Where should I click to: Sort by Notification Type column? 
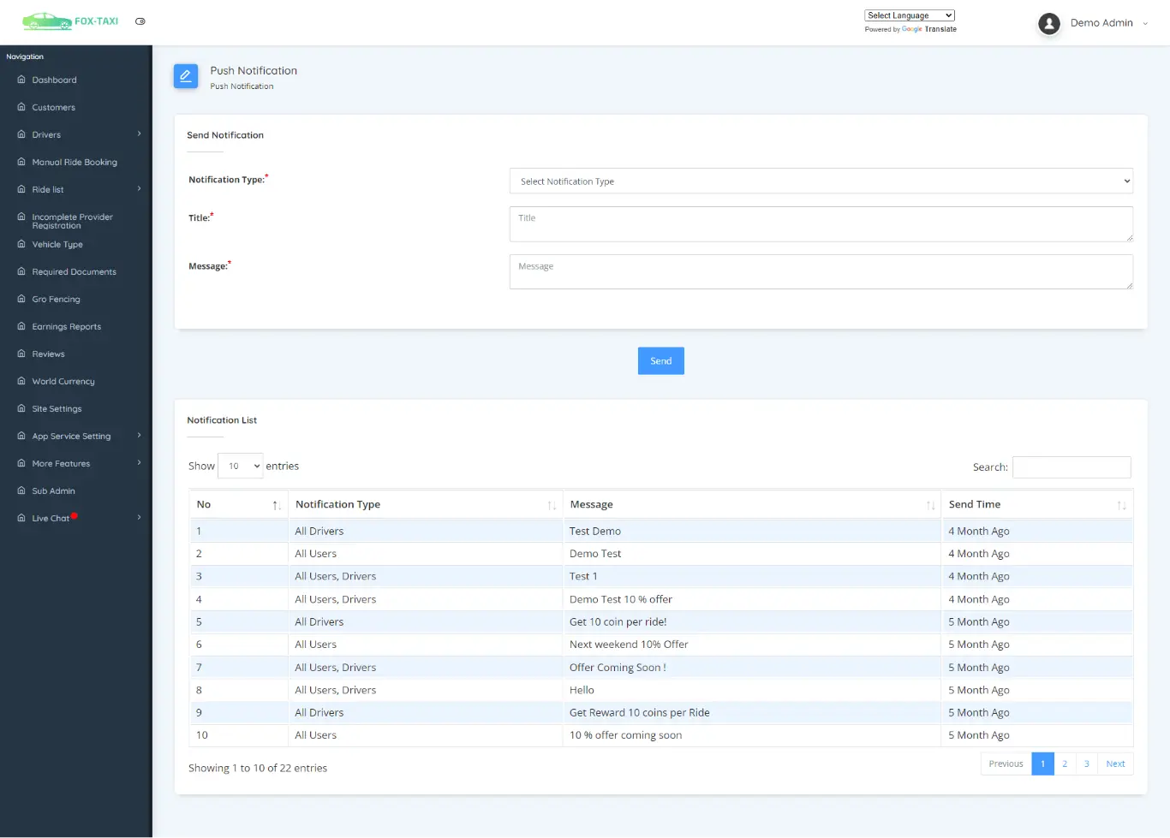pyautogui.click(x=426, y=504)
